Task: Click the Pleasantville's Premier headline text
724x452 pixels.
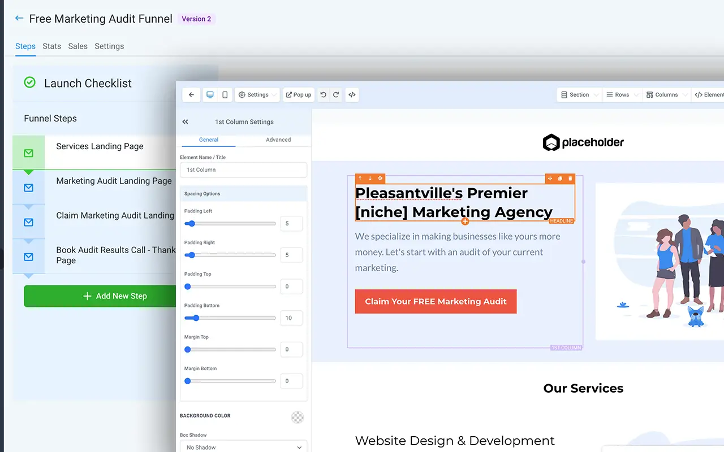Action: point(454,202)
